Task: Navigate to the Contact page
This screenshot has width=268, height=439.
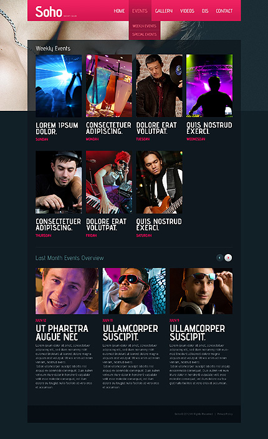Action: point(224,11)
